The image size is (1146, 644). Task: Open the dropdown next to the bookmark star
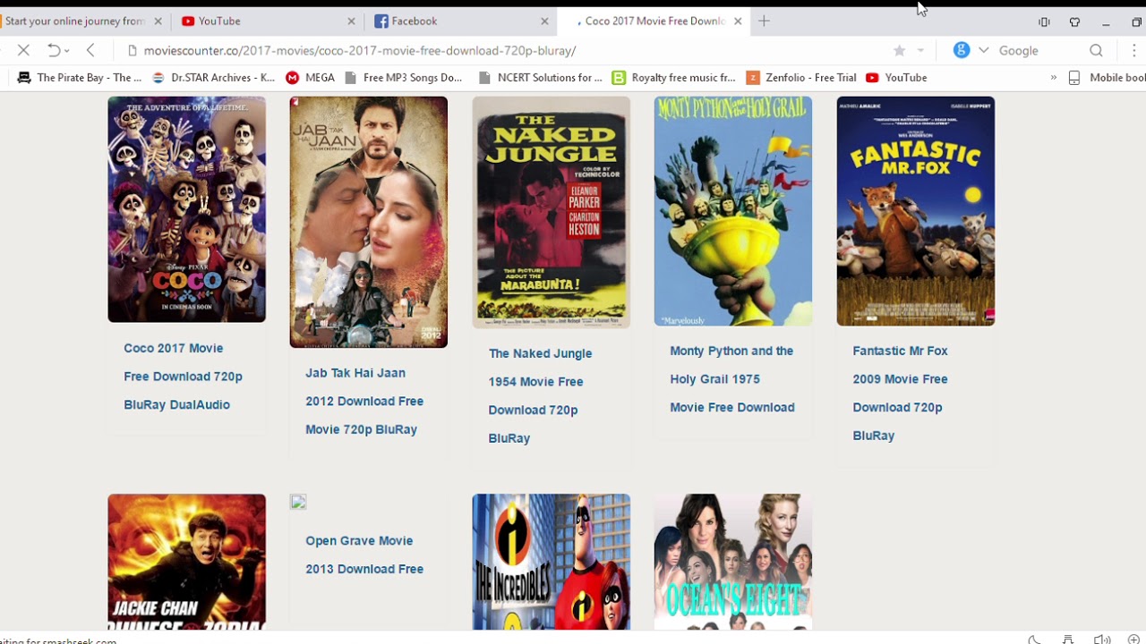[920, 51]
